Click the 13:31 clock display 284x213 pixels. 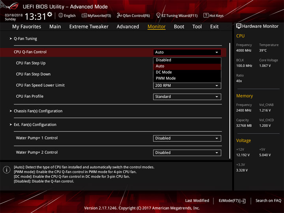coord(35,17)
